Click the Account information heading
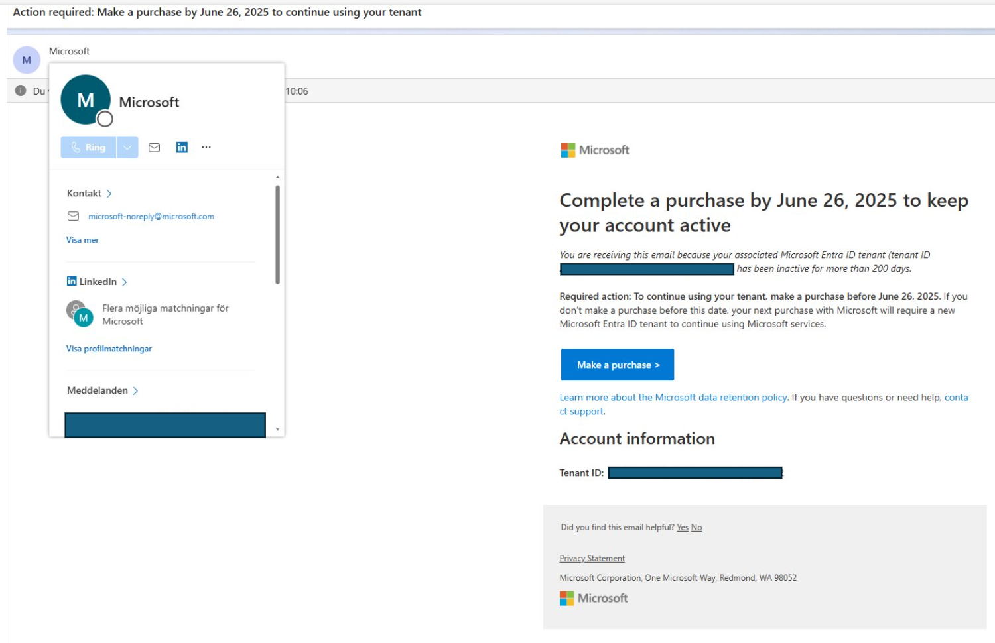This screenshot has width=995, height=643. tap(637, 439)
